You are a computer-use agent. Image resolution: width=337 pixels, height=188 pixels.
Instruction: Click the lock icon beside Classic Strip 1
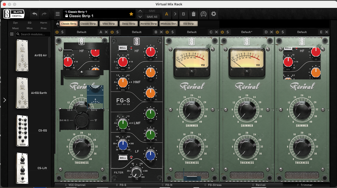click(66, 16)
